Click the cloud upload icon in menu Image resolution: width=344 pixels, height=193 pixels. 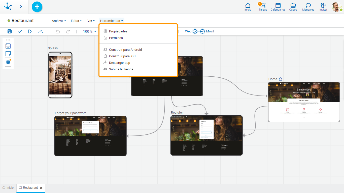[106, 69]
